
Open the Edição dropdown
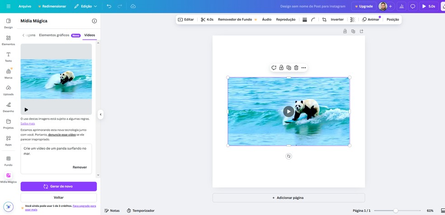[x=85, y=6]
